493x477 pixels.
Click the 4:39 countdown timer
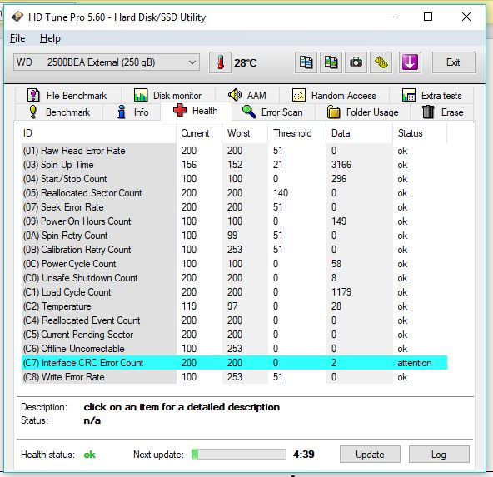304,454
